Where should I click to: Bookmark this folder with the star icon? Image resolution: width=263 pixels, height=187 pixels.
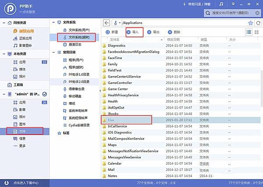click(250, 23)
